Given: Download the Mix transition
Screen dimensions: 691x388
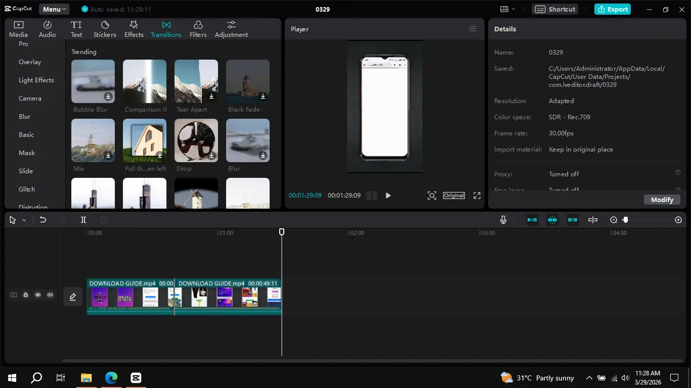Looking at the screenshot, I should (x=108, y=156).
